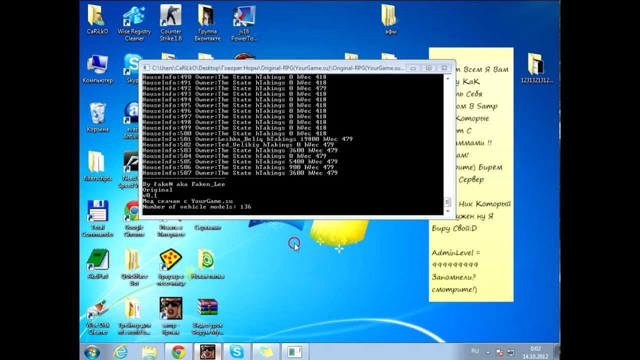Launch Браузер в песочнице shortcut
Image resolution: width=640 pixels, height=360 pixels.
(170, 267)
